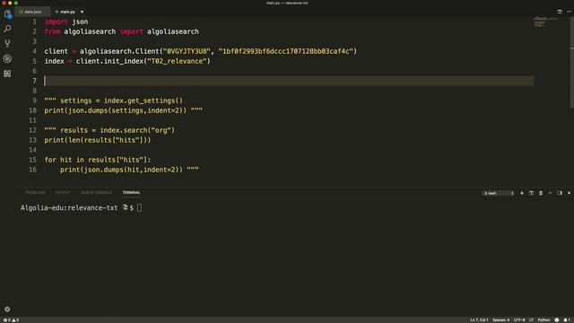Change encoding via UTF-8 status item
Image resolution: width=574 pixels, height=323 pixels.
519,320
